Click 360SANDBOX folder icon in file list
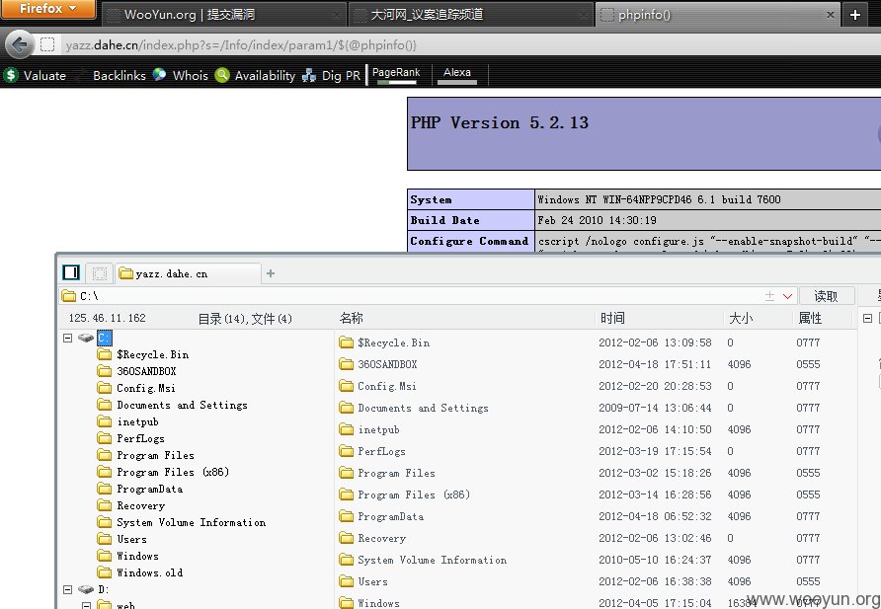 click(x=346, y=364)
